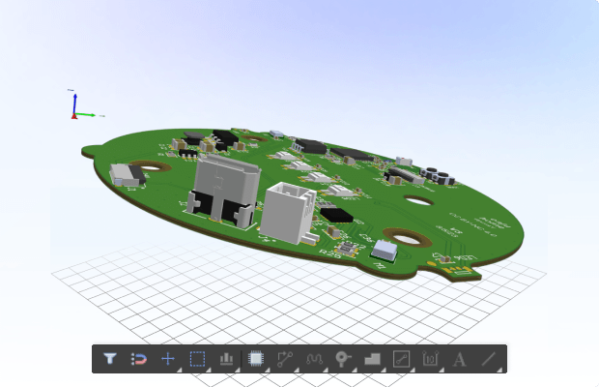
Task: Click the black IC chip at board center
Action: pyautogui.click(x=337, y=213)
